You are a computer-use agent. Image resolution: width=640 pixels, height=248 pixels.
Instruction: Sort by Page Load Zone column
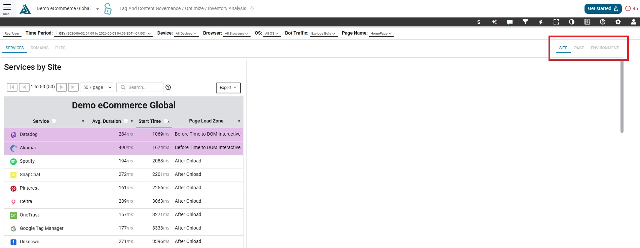[x=239, y=121]
